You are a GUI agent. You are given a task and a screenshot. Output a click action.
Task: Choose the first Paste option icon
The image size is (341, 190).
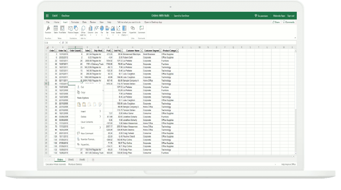point(79,104)
